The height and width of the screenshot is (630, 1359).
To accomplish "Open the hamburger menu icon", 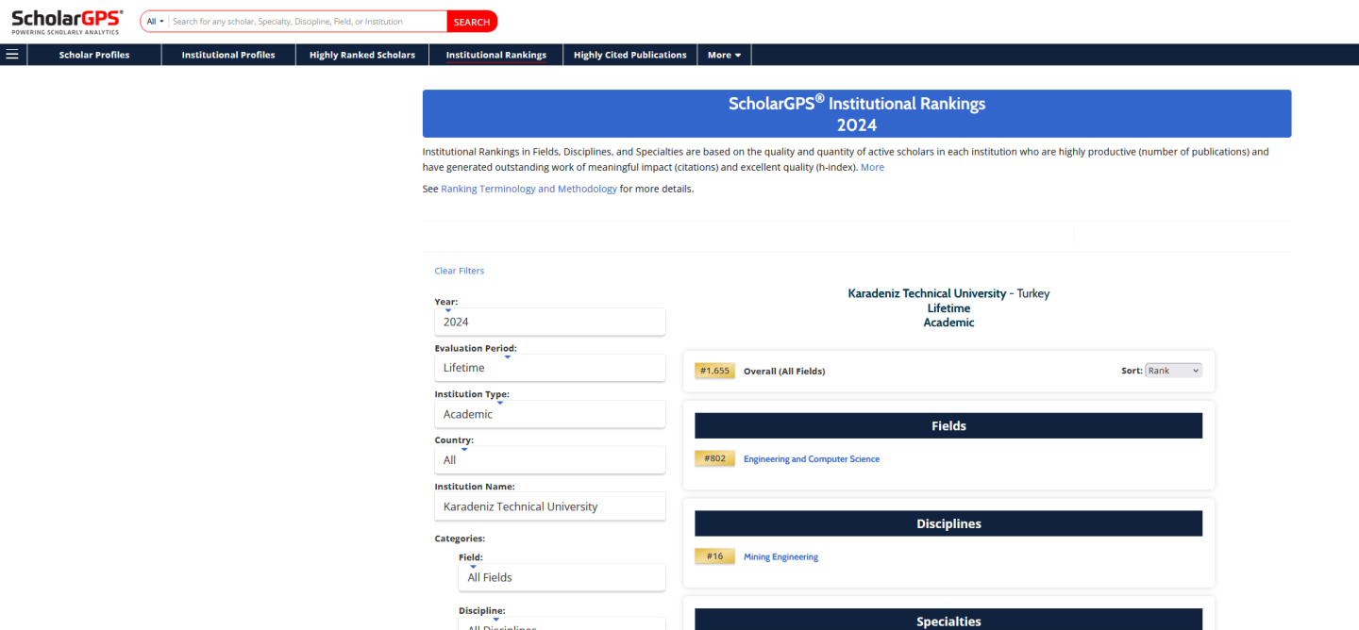I will click(x=12, y=55).
